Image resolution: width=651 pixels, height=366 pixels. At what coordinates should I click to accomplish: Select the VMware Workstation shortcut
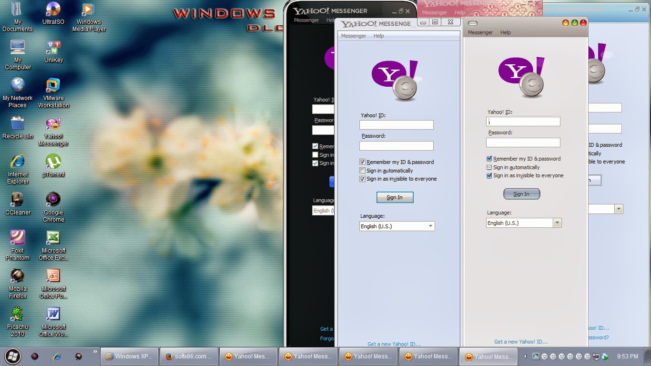(53, 93)
